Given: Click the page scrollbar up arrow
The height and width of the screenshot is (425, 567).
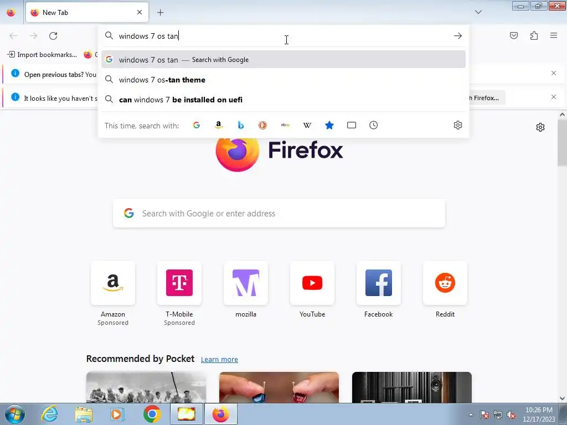Looking at the screenshot, I should tap(562, 115).
